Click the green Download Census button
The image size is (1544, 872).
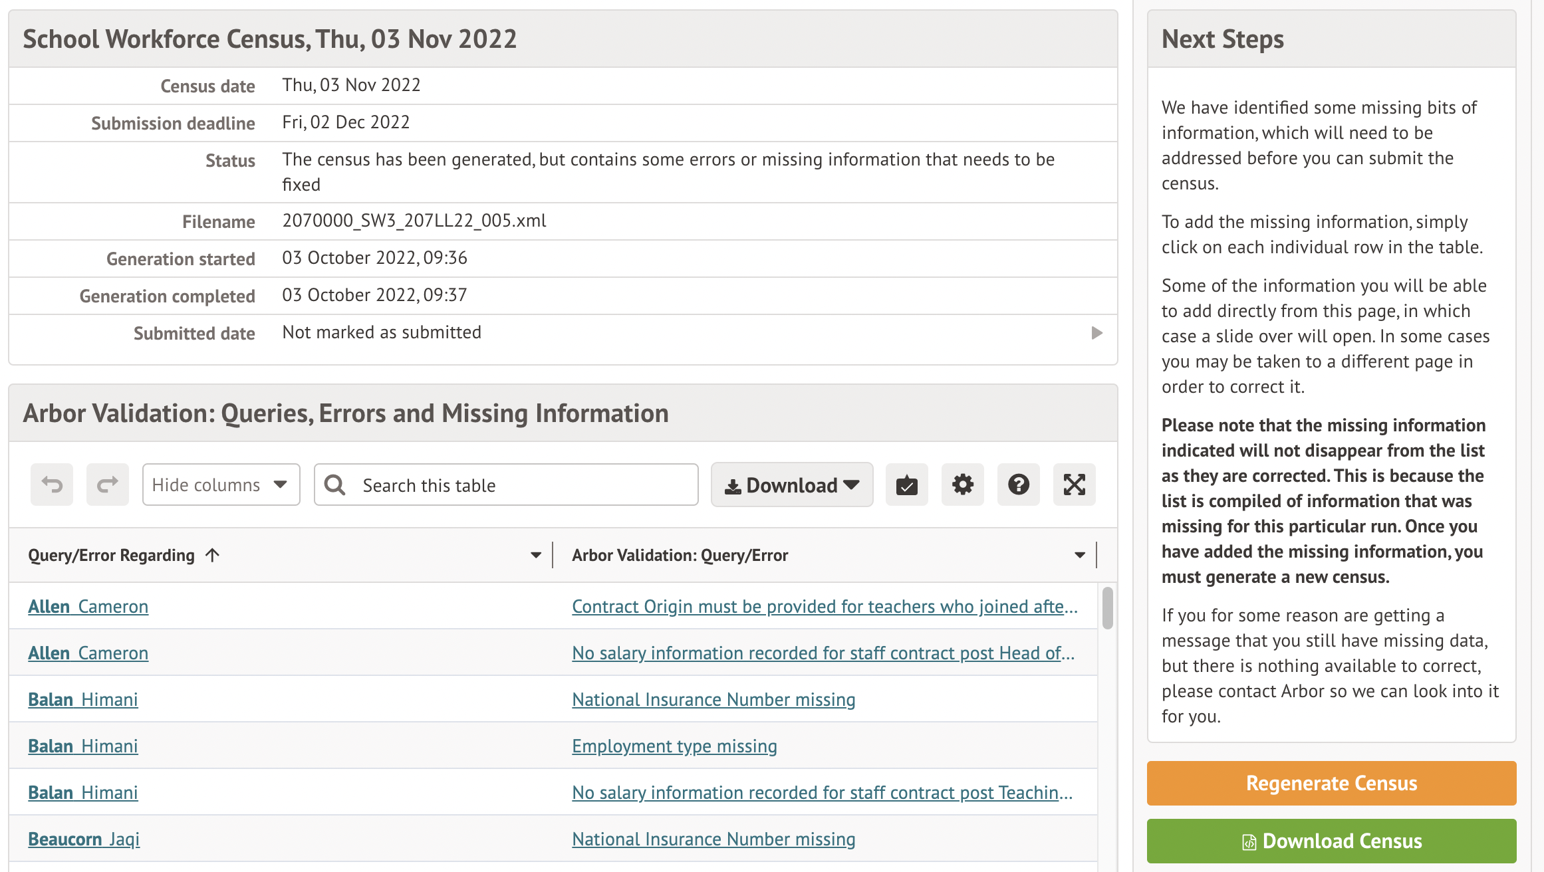1331,841
